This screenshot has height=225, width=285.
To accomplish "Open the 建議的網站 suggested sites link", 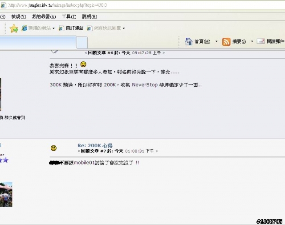I will 36,28.
